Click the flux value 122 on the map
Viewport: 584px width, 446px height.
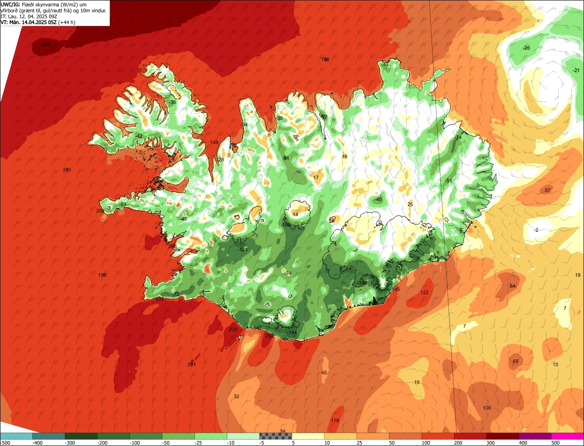click(x=425, y=292)
